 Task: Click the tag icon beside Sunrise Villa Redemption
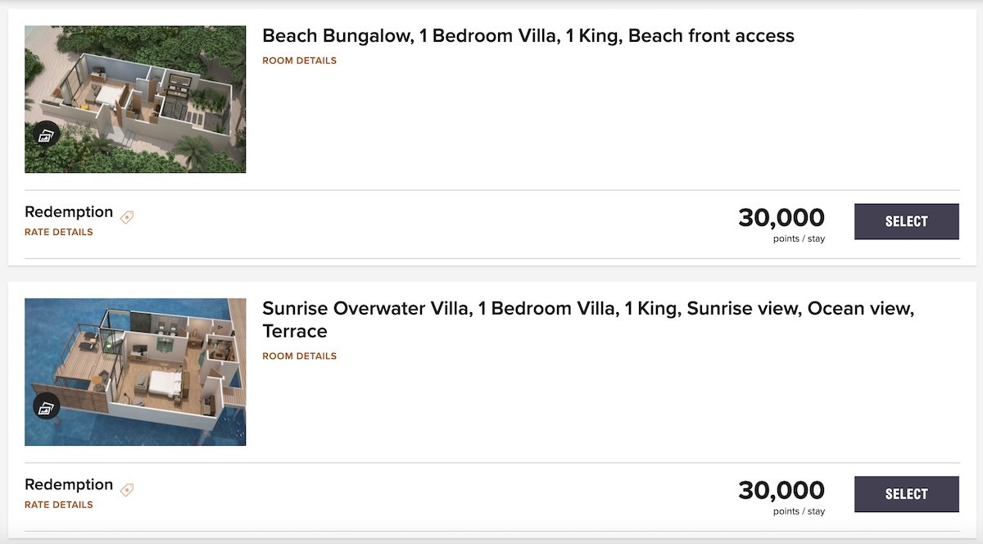point(127,490)
